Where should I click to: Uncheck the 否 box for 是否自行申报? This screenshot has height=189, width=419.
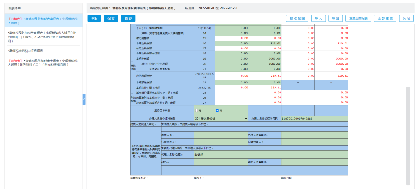(x=217, y=111)
